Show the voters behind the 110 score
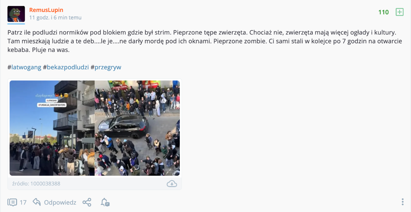 pyautogui.click(x=384, y=12)
